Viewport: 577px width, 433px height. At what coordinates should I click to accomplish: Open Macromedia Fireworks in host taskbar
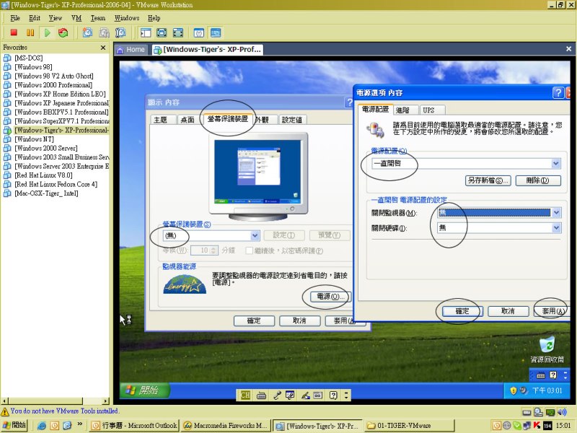coord(226,426)
